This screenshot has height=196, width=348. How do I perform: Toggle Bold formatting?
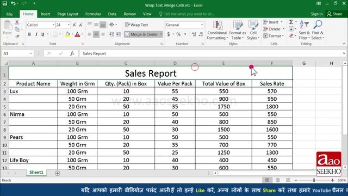pos(29,34)
